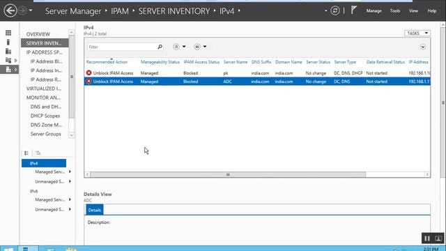Open DHCP Scopes navigation item
Viewport: 446px width, 251px height.
45,116
